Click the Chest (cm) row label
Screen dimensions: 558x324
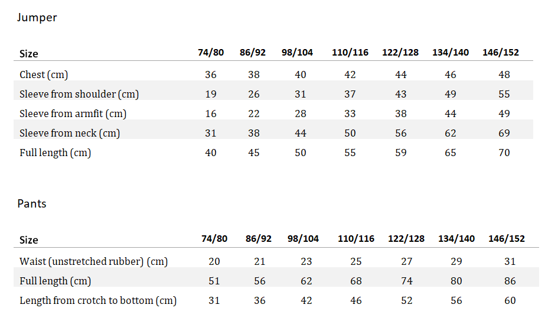pyautogui.click(x=44, y=74)
